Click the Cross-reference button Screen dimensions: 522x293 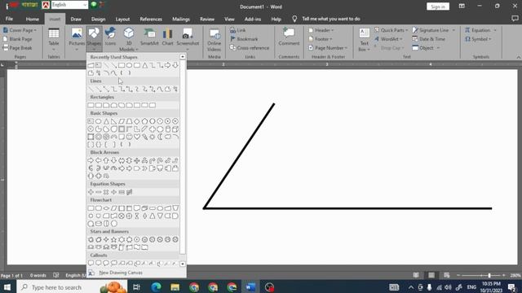click(x=250, y=48)
